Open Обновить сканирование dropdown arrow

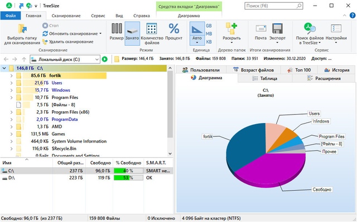pyautogui.click(x=100, y=34)
